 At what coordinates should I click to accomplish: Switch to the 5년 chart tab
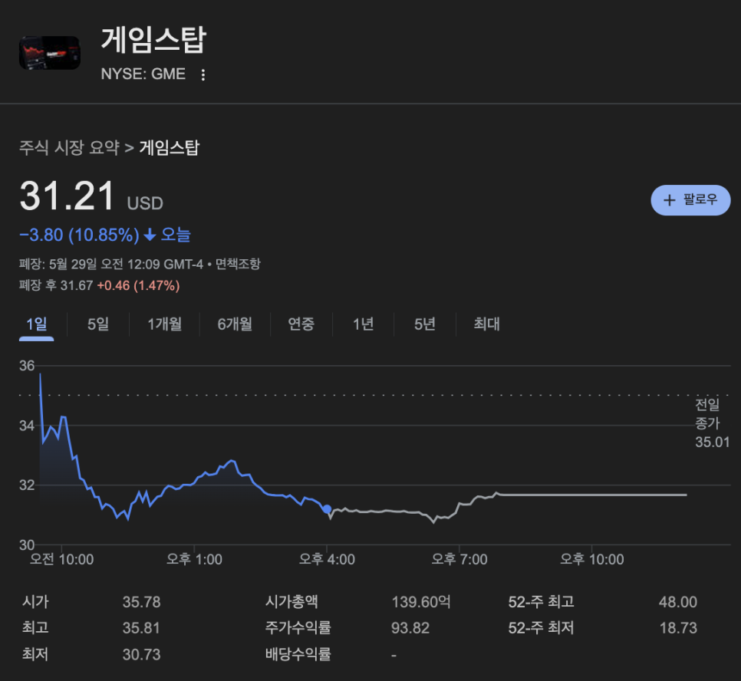point(424,324)
